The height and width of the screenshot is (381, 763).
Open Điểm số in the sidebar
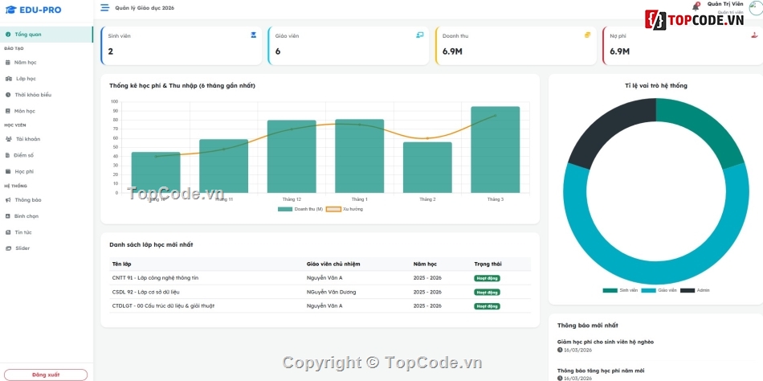pyautogui.click(x=23, y=155)
